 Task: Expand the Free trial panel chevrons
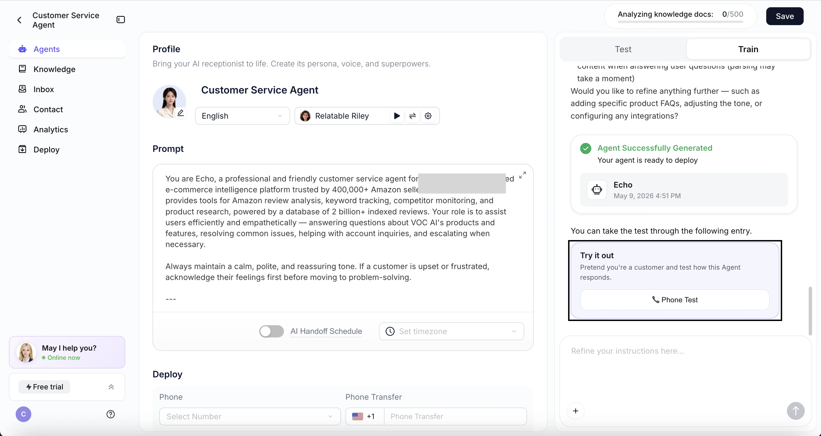click(x=111, y=387)
